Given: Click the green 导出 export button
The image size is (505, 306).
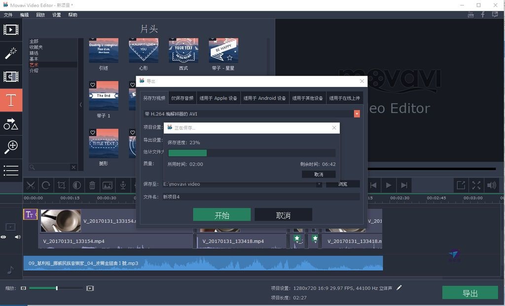Looking at the screenshot, I should point(470,293).
